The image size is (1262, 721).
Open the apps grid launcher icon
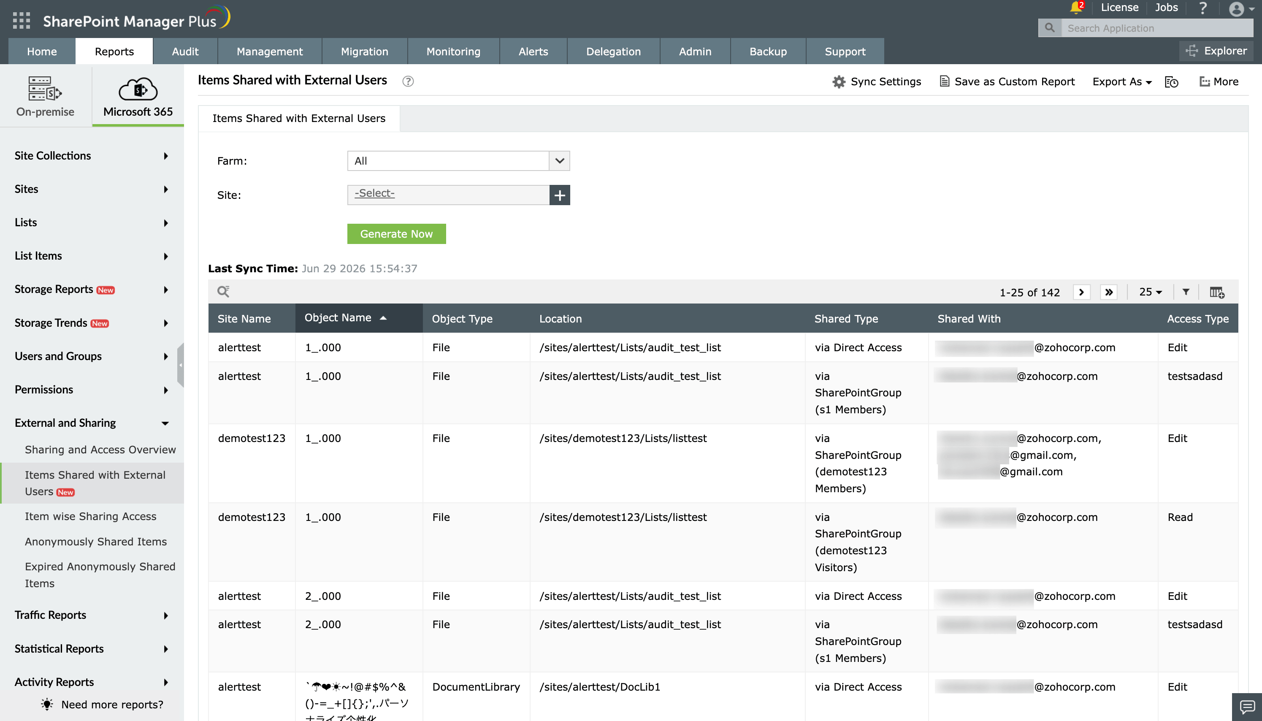(x=21, y=21)
